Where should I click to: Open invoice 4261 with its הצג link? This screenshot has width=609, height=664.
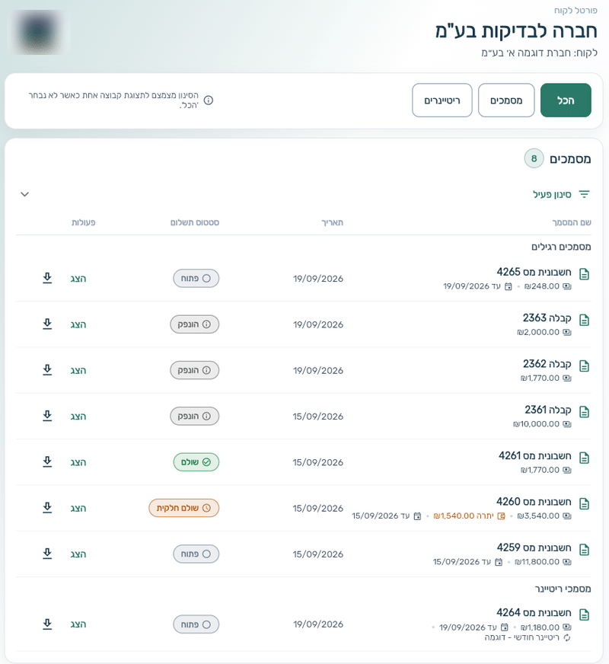(78, 462)
